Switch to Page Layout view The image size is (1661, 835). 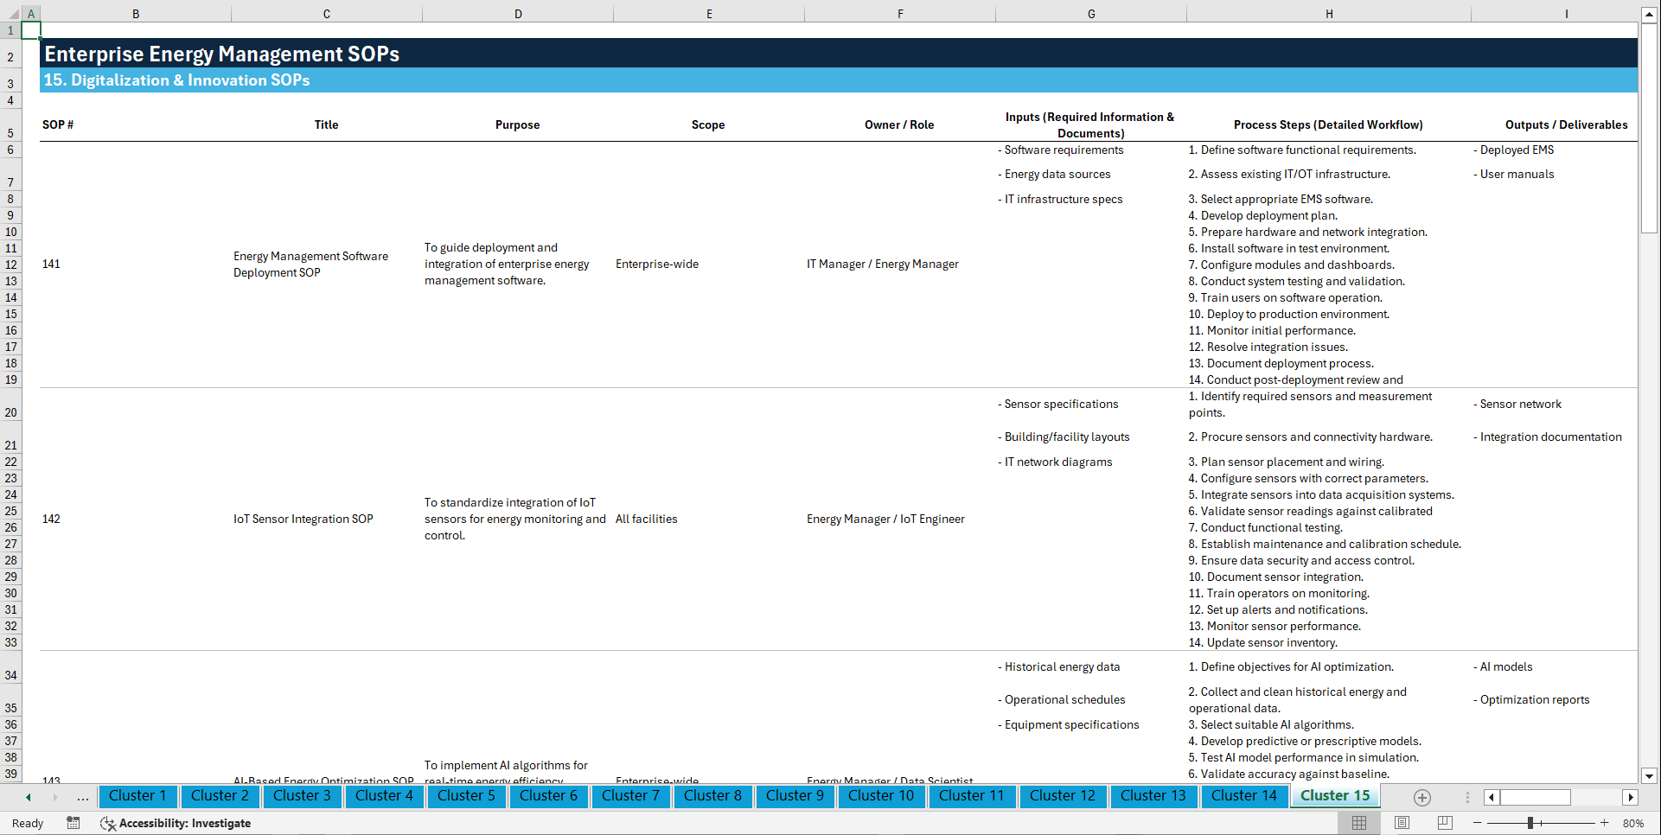1402,823
